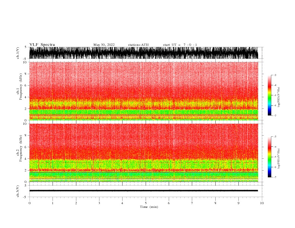Click the "-5" label on lower color bar
The height and width of the screenshot is (228, 295).
point(275,157)
